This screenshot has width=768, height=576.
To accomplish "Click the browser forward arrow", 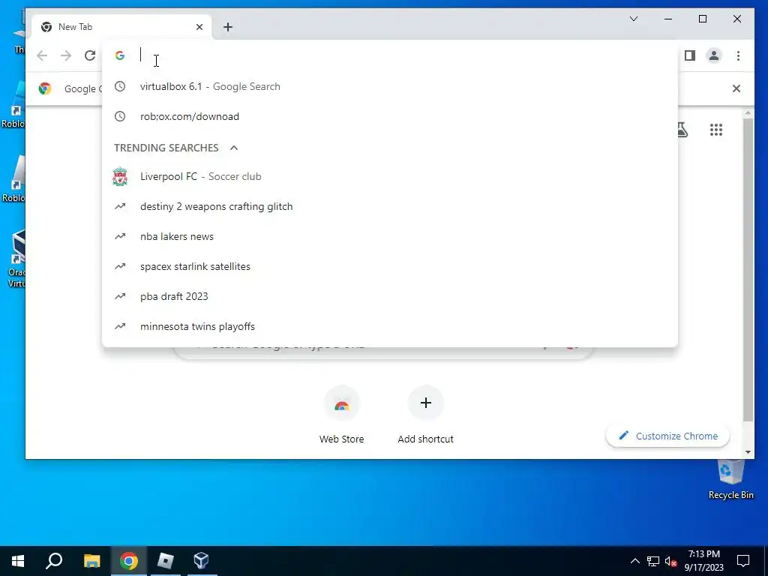I will click(x=66, y=55).
